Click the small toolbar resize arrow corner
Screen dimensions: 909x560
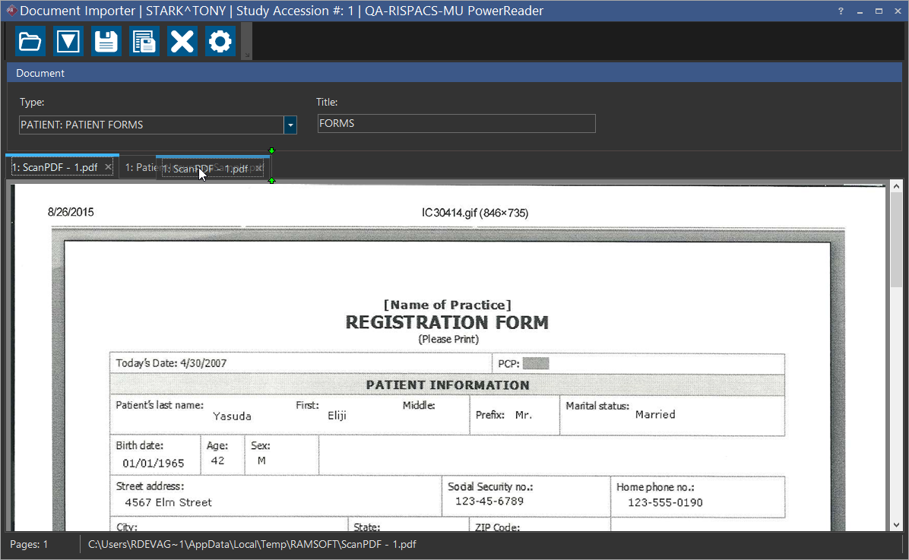[245, 55]
